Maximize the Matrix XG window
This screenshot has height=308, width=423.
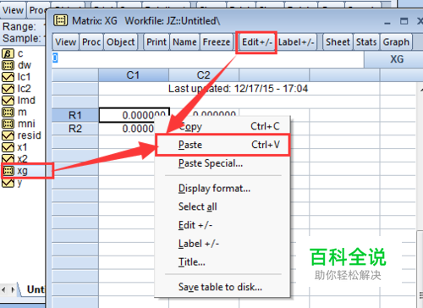pyautogui.click(x=404, y=21)
